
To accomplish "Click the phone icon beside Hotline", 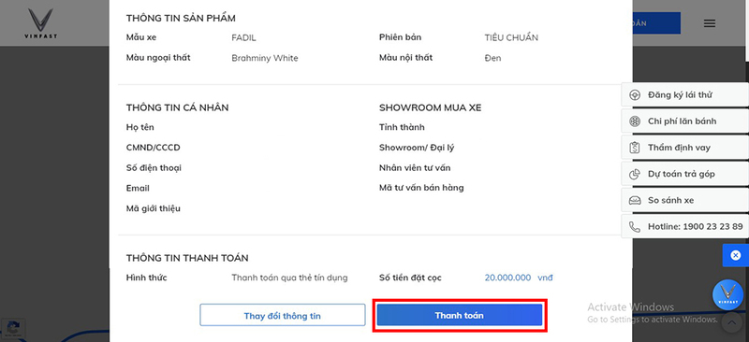I will click(635, 226).
